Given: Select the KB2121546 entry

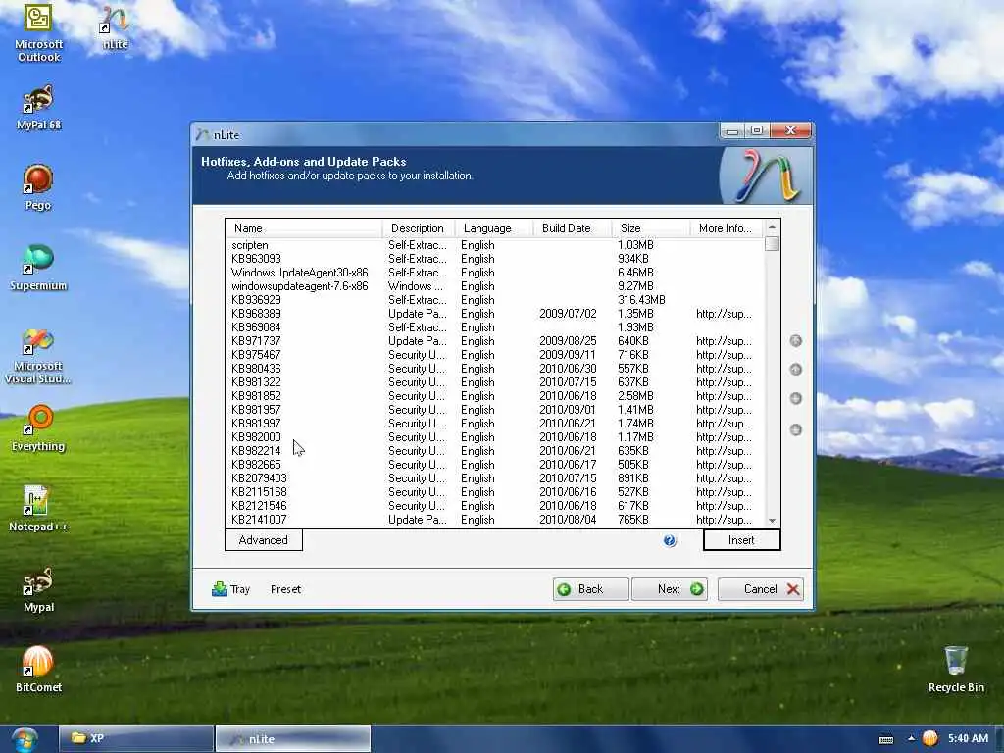Looking at the screenshot, I should 495,506.
